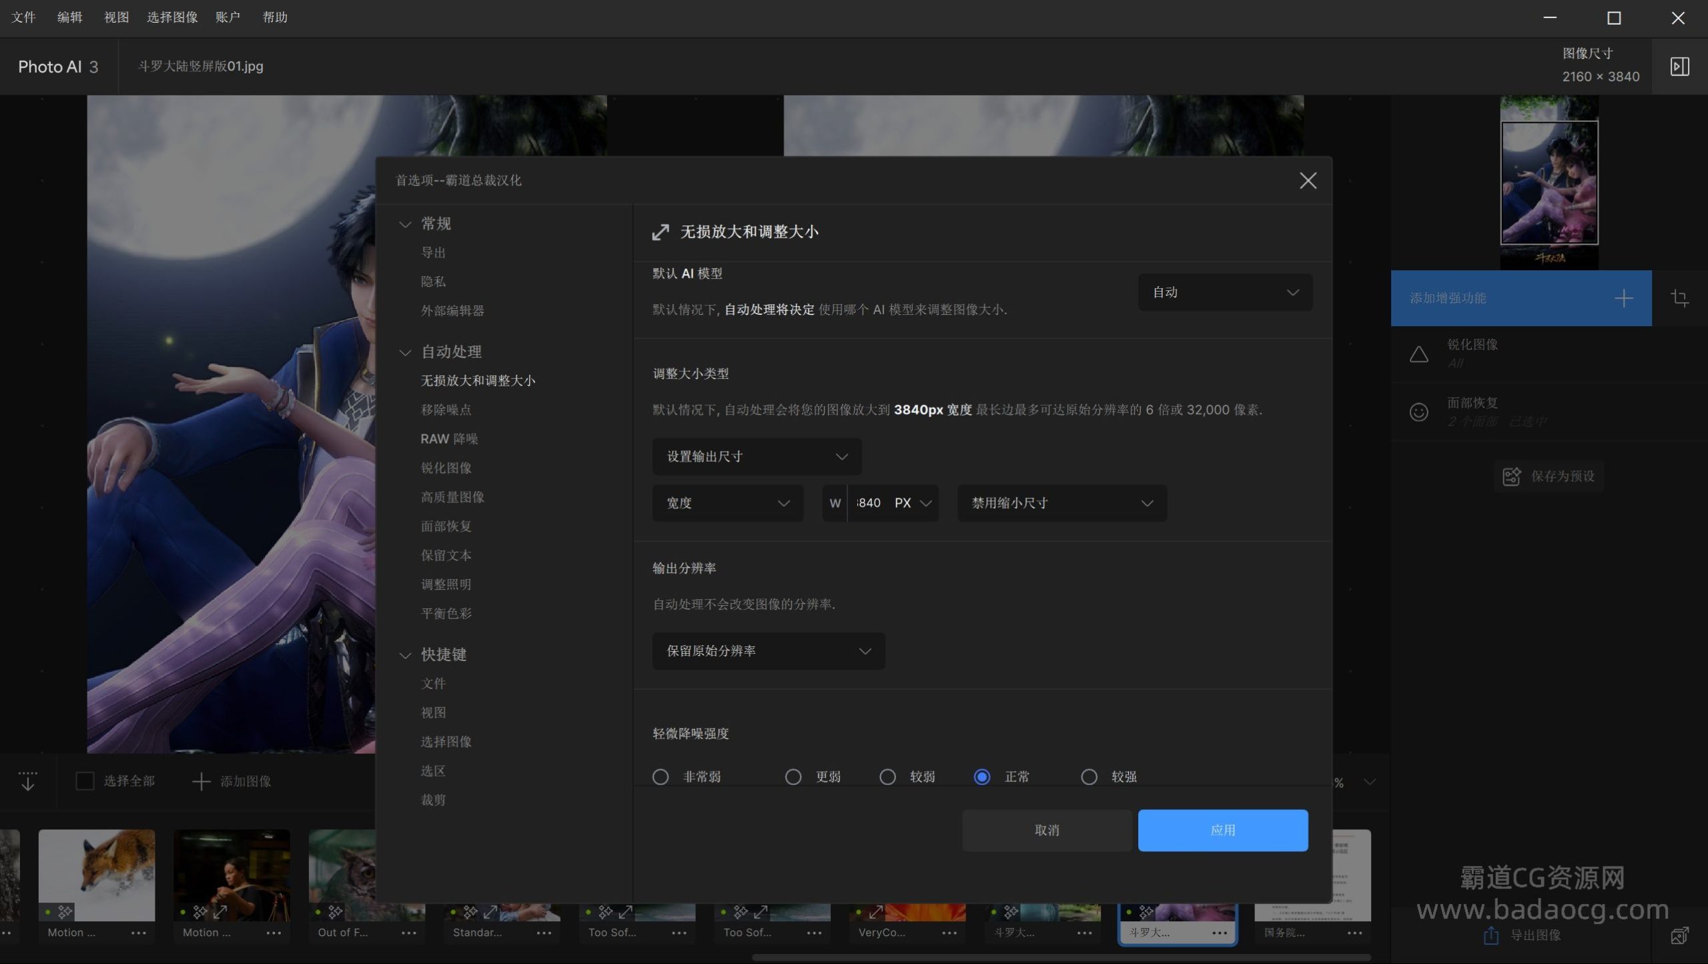The width and height of the screenshot is (1708, 964).
Task: Open the 帮助 menu
Action: (275, 17)
